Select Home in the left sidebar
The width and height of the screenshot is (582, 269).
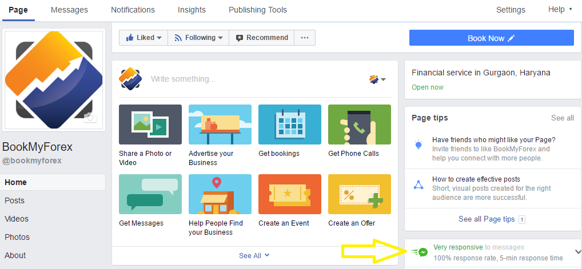point(54,182)
